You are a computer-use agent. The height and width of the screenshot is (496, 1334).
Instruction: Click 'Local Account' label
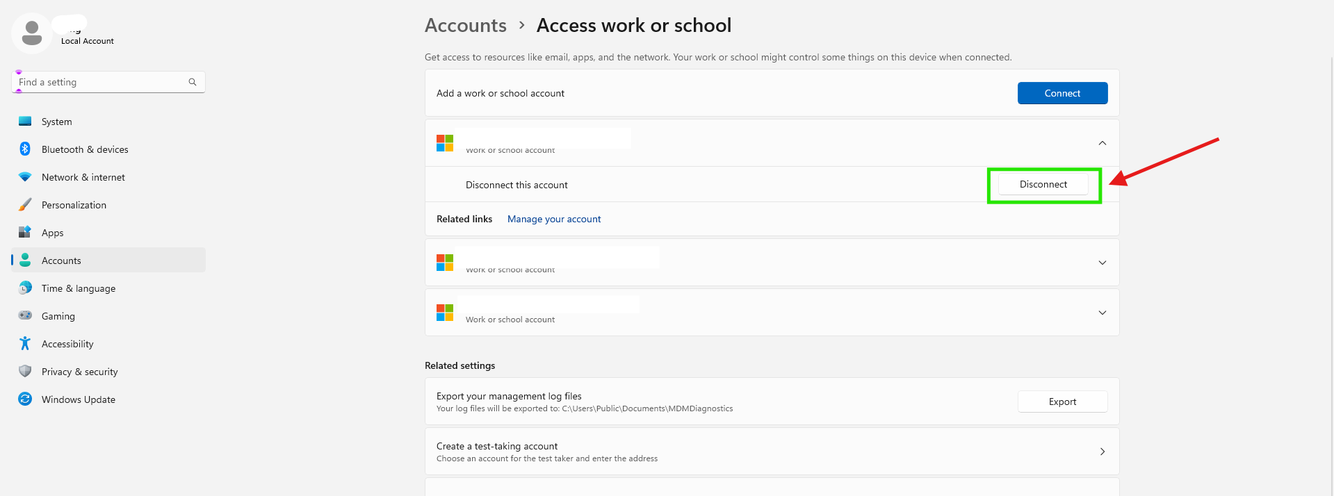[x=88, y=41]
